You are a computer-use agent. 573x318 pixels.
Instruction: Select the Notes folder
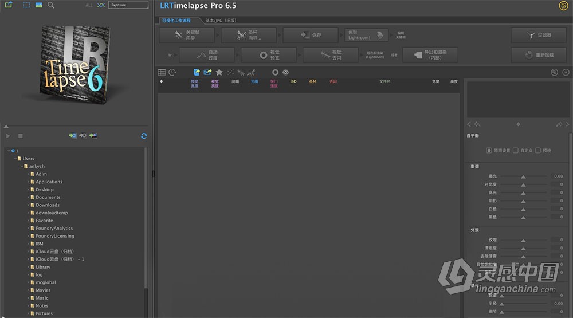tap(42, 305)
